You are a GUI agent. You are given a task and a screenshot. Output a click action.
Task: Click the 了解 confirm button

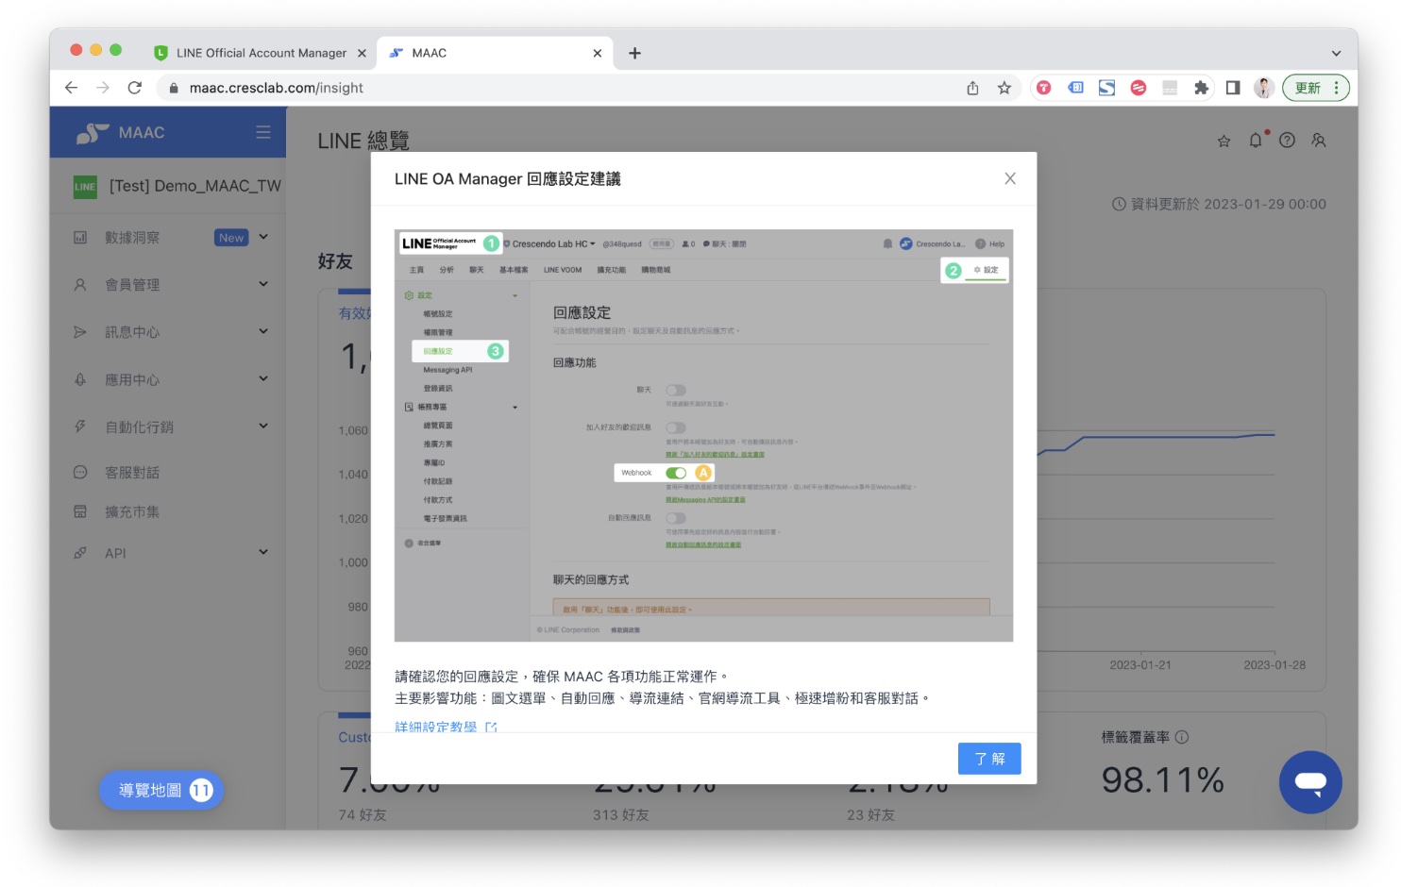tap(988, 759)
